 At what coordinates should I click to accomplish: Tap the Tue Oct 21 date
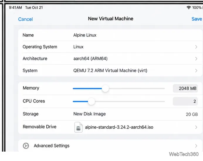(x=34, y=8)
